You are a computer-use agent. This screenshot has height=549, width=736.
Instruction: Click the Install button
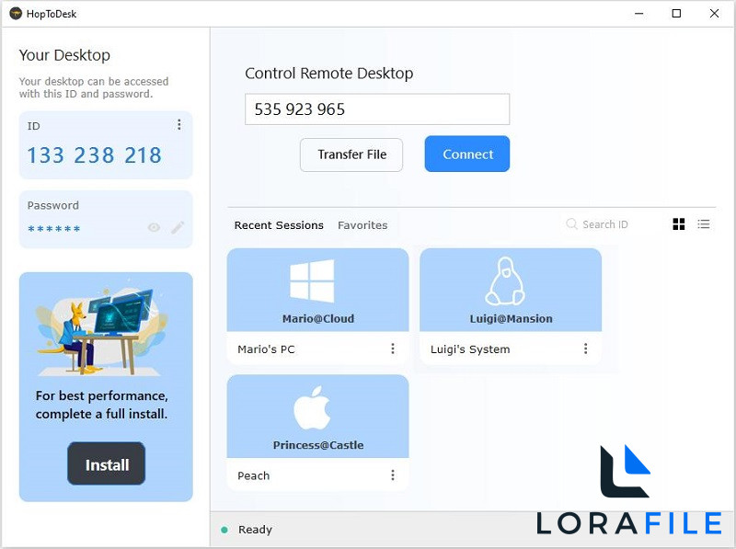click(107, 463)
